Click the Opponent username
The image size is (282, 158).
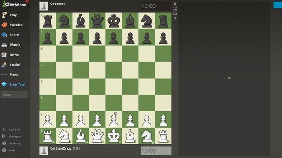(58, 4)
